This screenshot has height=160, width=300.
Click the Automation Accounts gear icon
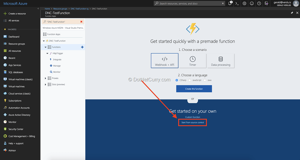click(5, 108)
